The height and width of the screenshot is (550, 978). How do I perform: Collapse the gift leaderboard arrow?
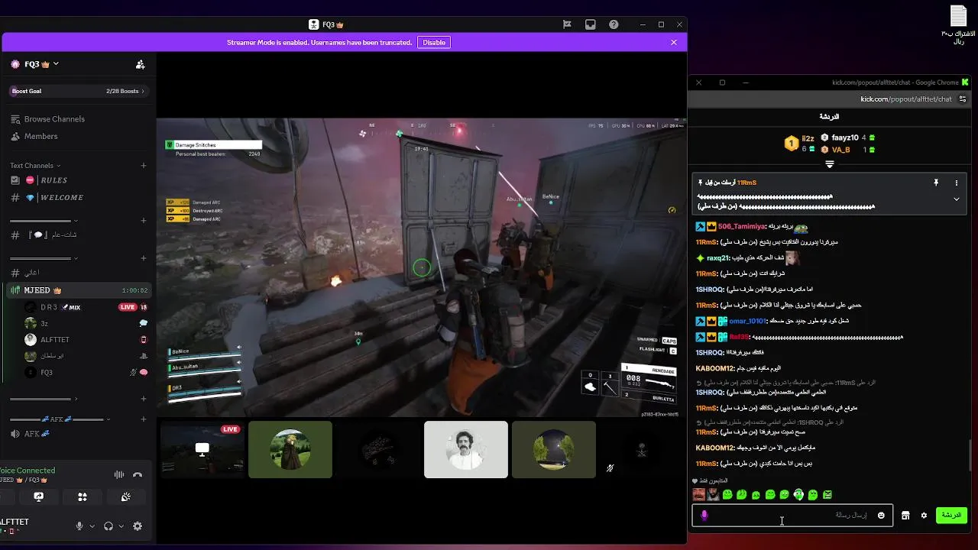tap(830, 164)
